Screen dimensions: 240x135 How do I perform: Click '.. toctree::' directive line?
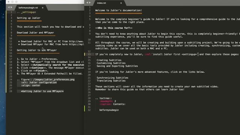[x=103, y=98]
